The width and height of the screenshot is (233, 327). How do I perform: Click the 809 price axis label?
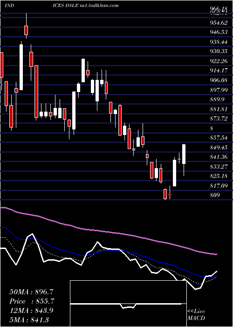pyautogui.click(x=215, y=195)
